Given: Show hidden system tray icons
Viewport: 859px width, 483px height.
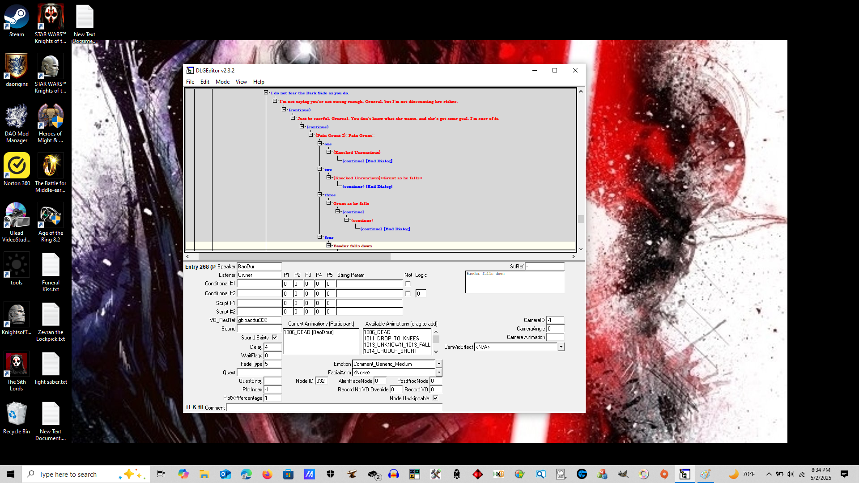Looking at the screenshot, I should pyautogui.click(x=769, y=474).
